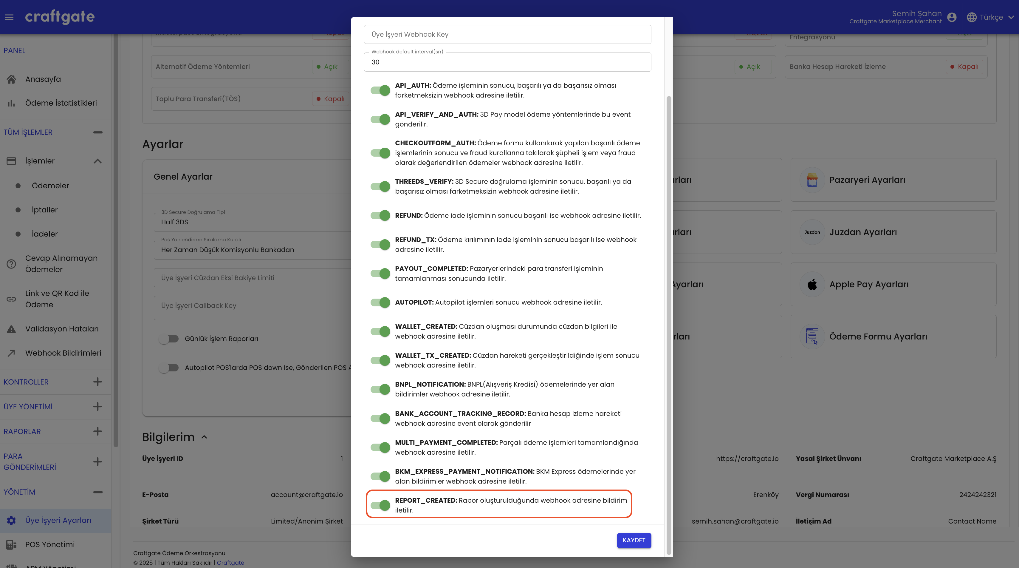Screen dimensions: 1019x568
Task: Click the Webhook Bildirimleri arrow icon
Action: tap(11, 353)
